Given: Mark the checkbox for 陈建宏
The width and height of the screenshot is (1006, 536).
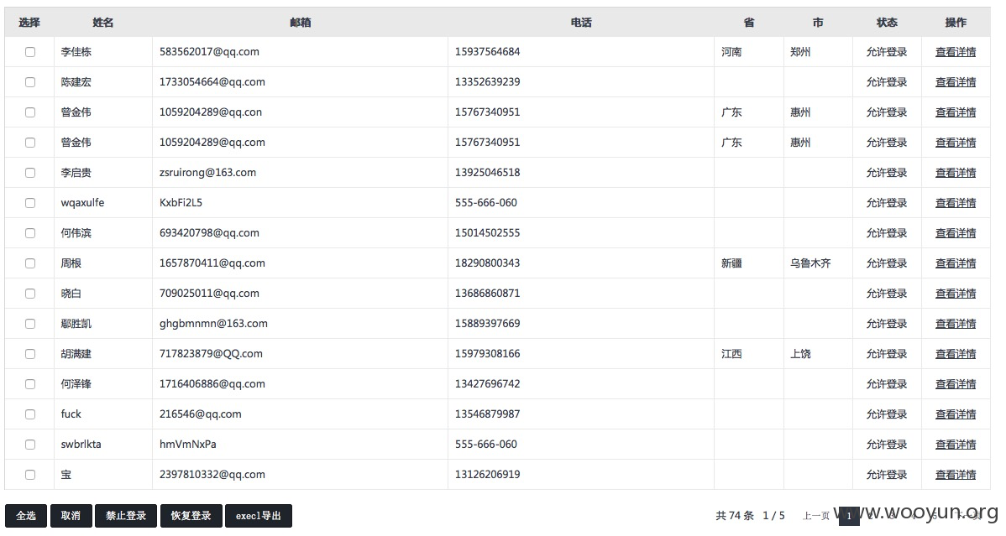Looking at the screenshot, I should tap(30, 82).
